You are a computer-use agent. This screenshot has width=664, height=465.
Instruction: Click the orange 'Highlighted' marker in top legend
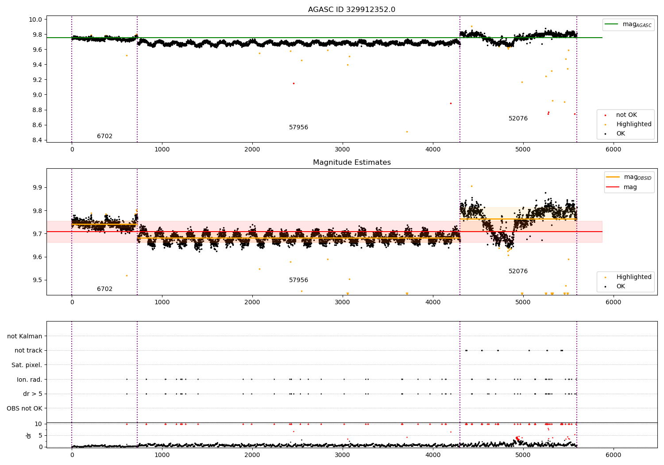point(605,124)
